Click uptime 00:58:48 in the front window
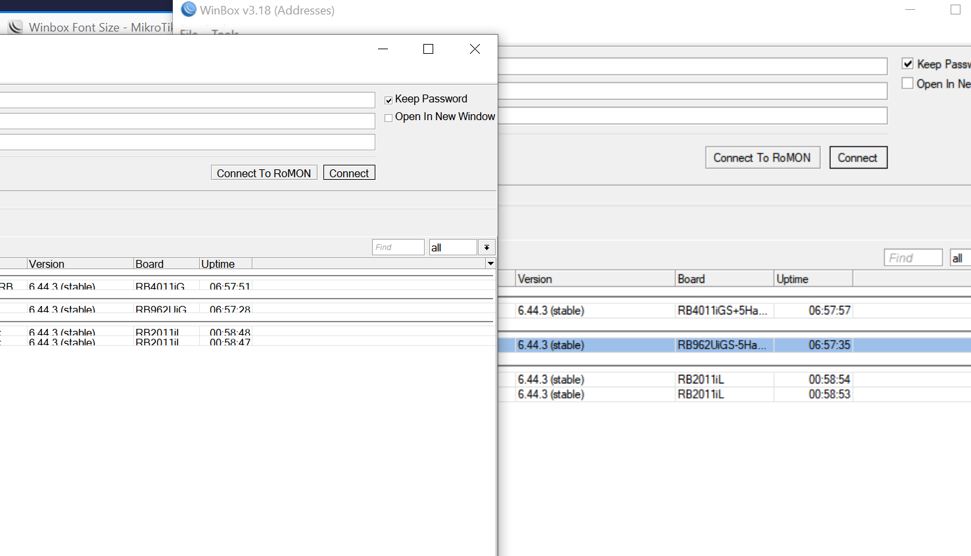The height and width of the screenshot is (556, 971). [229, 332]
